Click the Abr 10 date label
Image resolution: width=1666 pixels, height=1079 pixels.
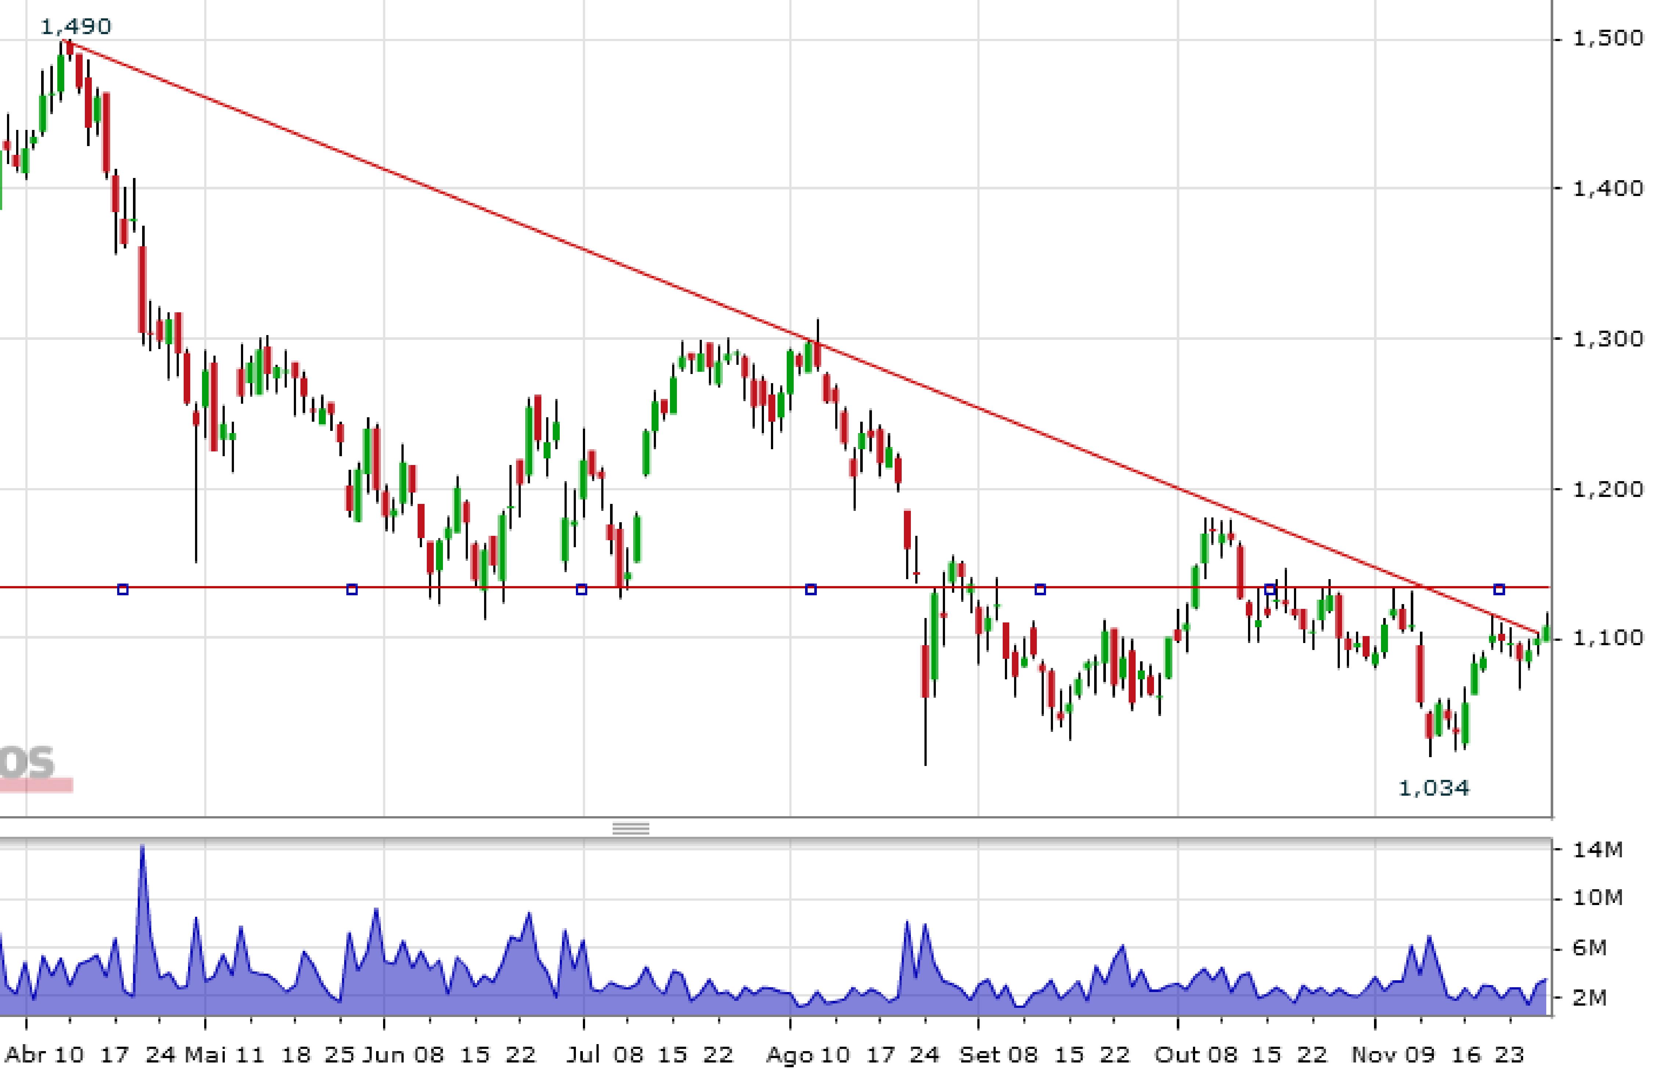45,1054
